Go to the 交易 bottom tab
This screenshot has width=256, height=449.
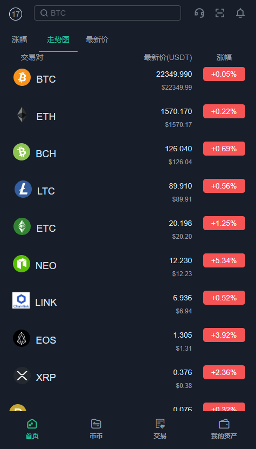click(160, 429)
